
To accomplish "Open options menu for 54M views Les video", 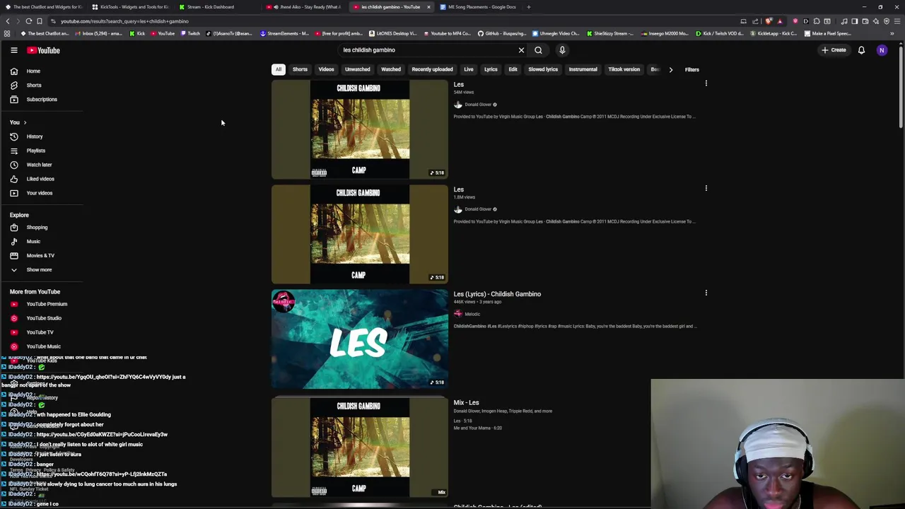I will coord(706,83).
